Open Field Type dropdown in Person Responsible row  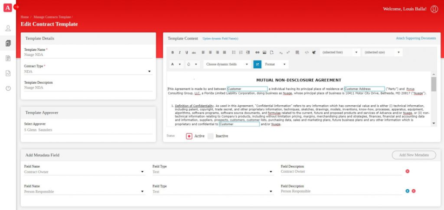(213, 192)
